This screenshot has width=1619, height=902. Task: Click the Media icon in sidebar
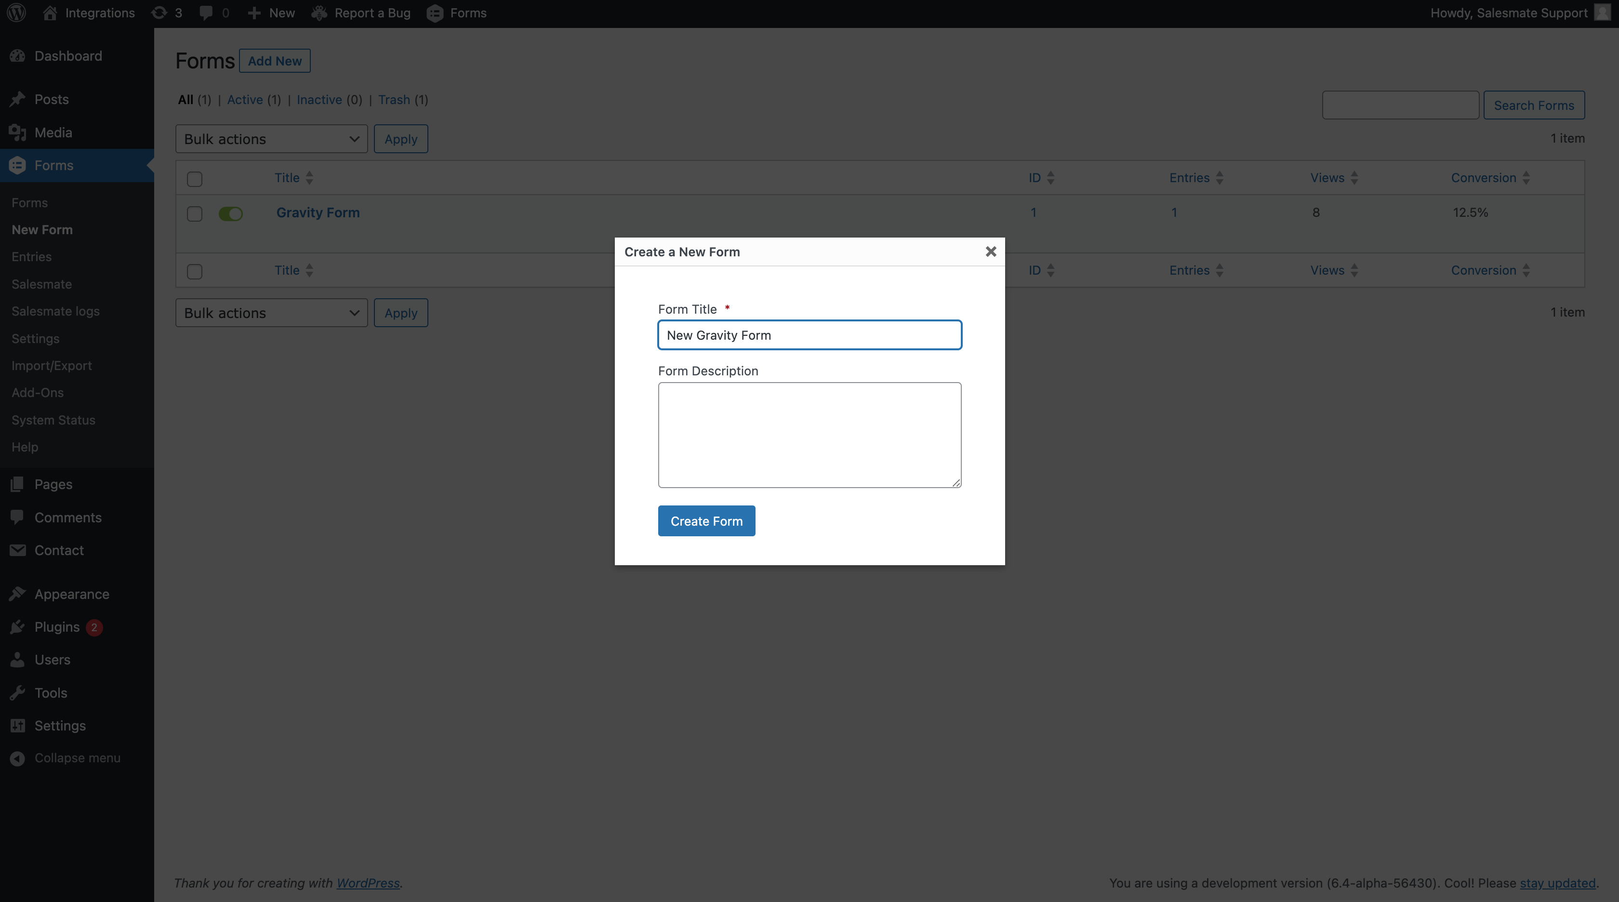[18, 133]
